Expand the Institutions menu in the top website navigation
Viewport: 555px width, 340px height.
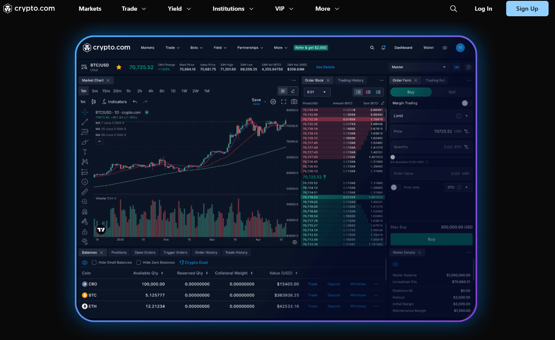pyautogui.click(x=233, y=9)
